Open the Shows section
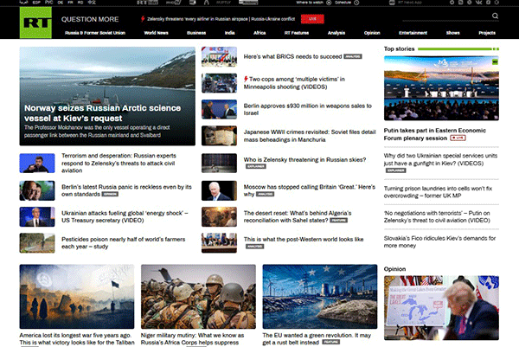The width and height of the screenshot is (519, 347). coord(452,33)
